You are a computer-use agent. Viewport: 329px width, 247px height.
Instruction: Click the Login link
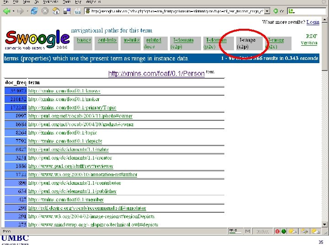(313, 22)
